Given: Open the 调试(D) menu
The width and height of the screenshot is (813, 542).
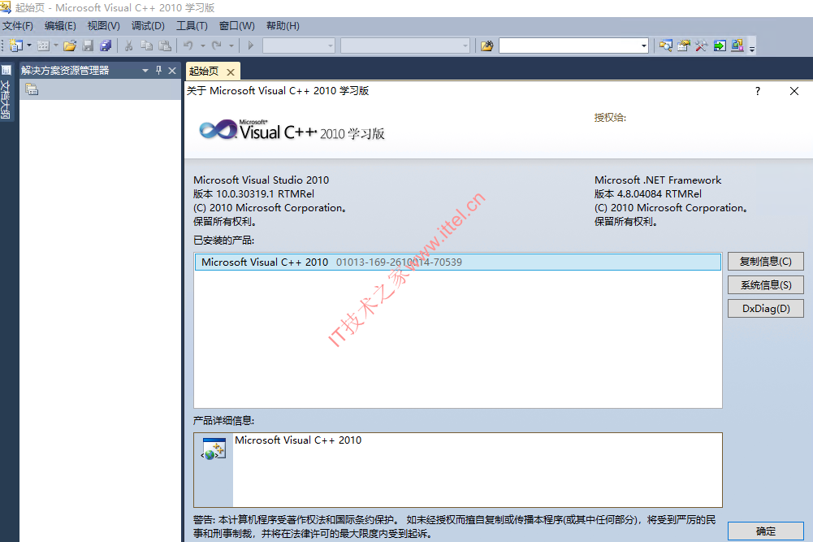Looking at the screenshot, I should point(148,26).
